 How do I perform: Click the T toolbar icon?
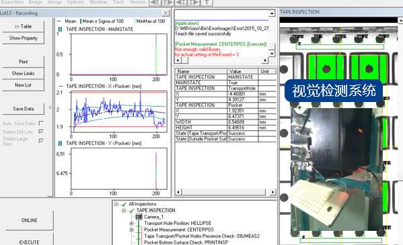(207, 3)
